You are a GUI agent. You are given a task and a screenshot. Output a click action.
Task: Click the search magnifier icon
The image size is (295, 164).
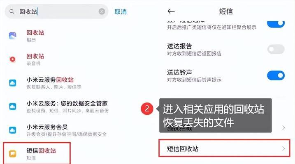tap(12, 11)
